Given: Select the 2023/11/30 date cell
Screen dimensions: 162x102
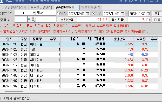Looking at the screenshot, I should pos(9,44).
